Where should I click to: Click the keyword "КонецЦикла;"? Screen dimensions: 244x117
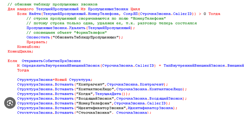click(20, 52)
